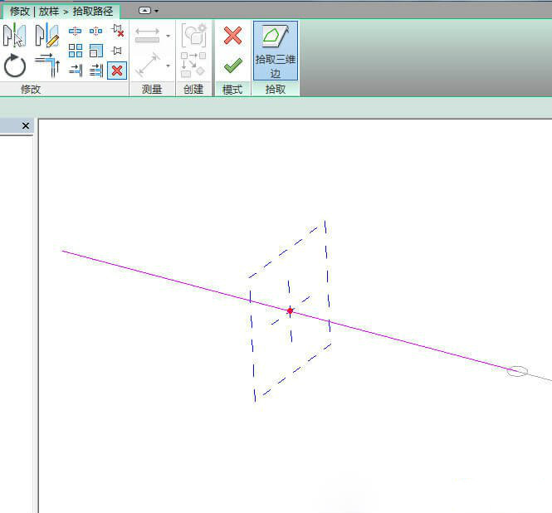
Task: Click the 创建 panel title
Action: click(193, 89)
